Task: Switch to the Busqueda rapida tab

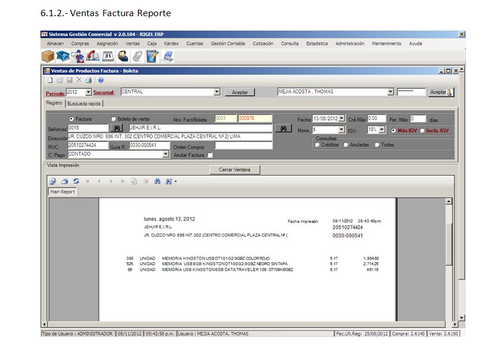Action: [x=84, y=104]
